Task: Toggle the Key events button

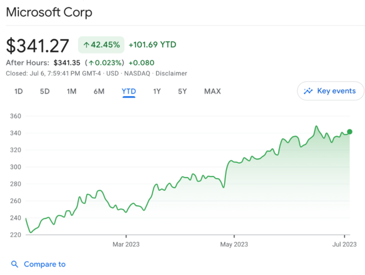Action: coord(330,91)
